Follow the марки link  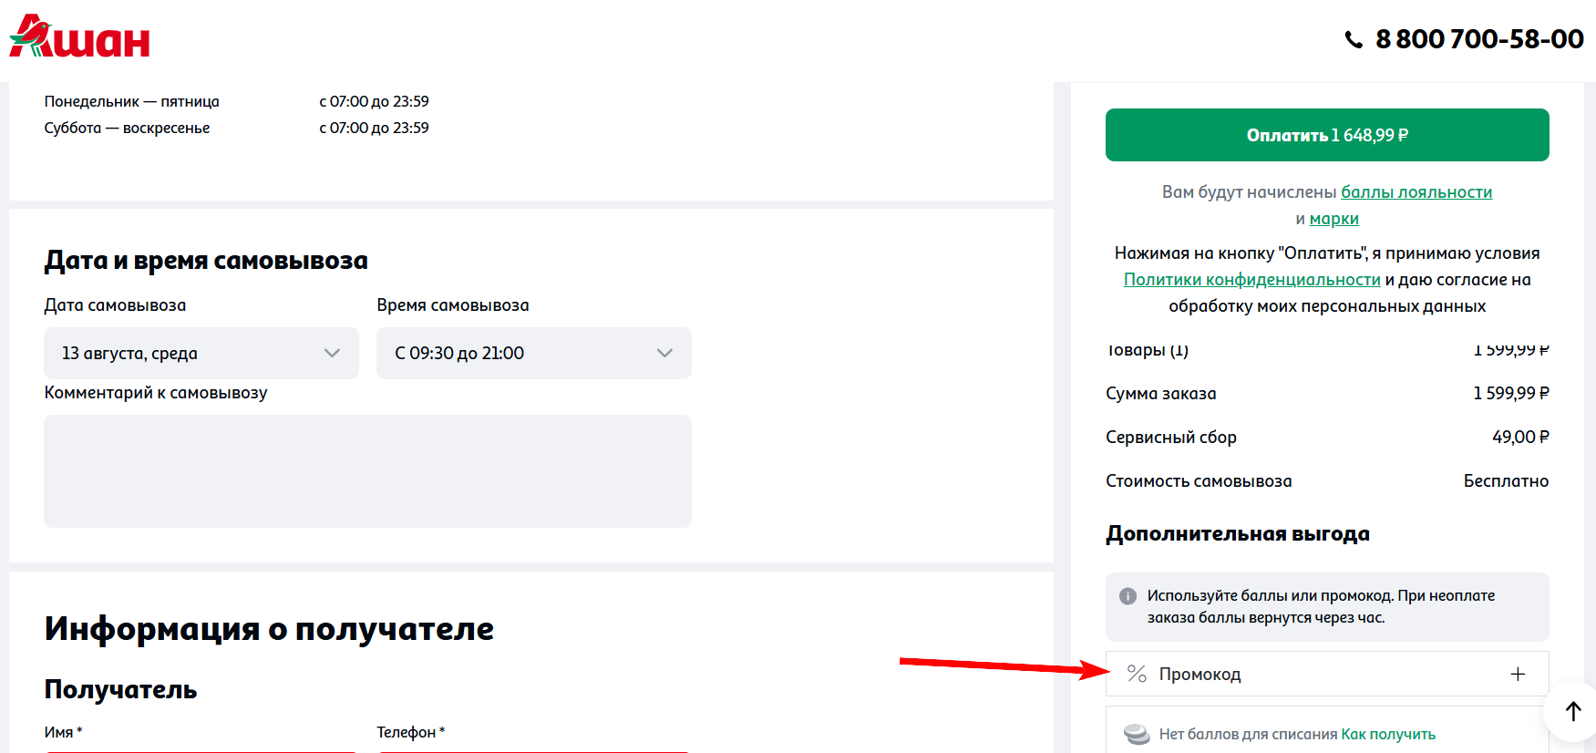point(1333,219)
